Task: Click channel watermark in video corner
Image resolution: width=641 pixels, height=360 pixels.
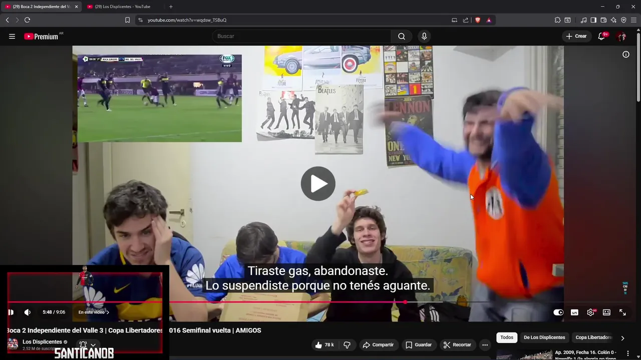Action: [625, 288]
